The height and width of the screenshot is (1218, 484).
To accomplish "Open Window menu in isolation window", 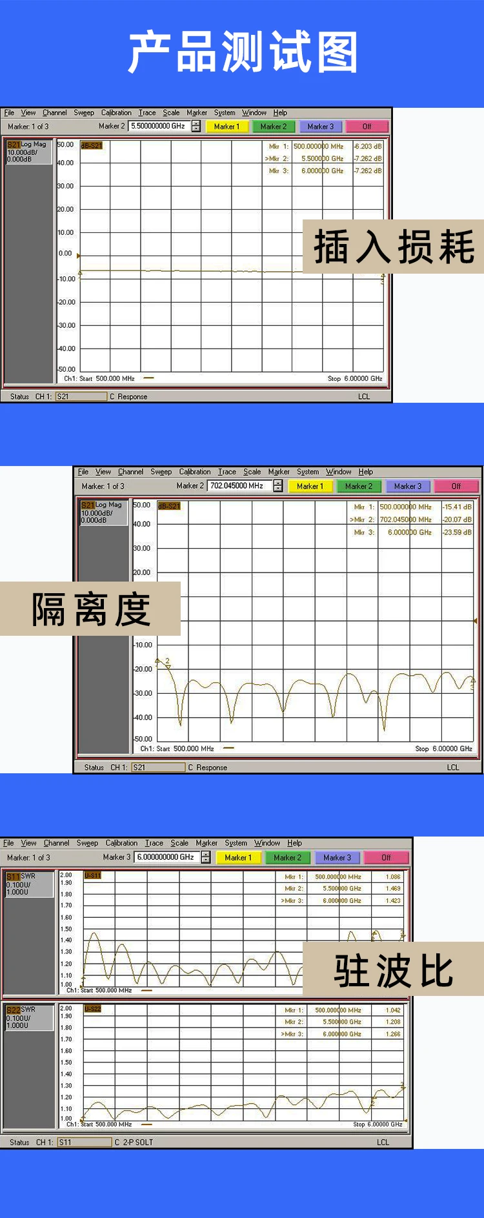I will click(339, 472).
